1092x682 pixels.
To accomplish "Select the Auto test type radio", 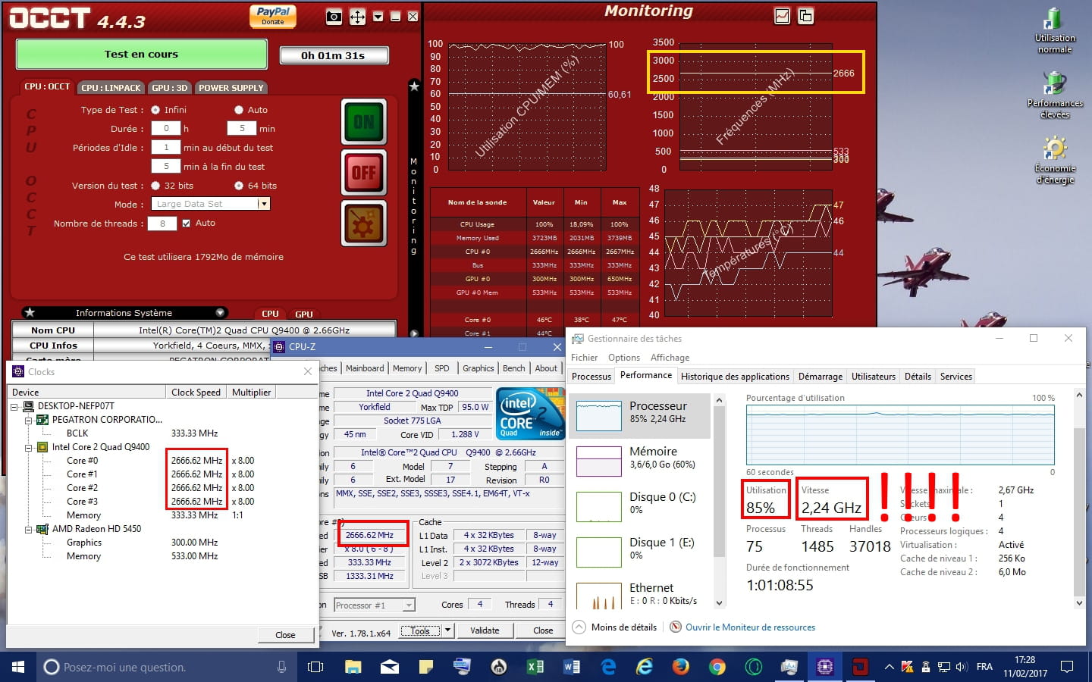I will [x=239, y=110].
